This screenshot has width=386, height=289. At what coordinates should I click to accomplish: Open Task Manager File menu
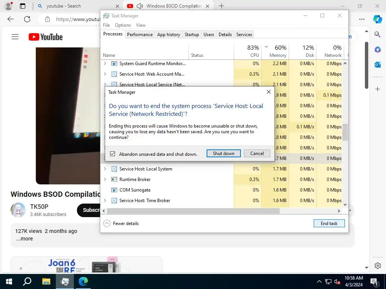tap(106, 25)
